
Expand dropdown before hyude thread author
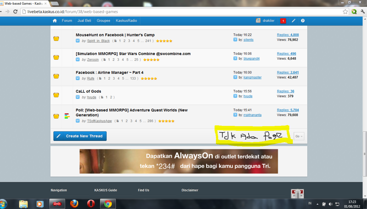[x=78, y=97]
